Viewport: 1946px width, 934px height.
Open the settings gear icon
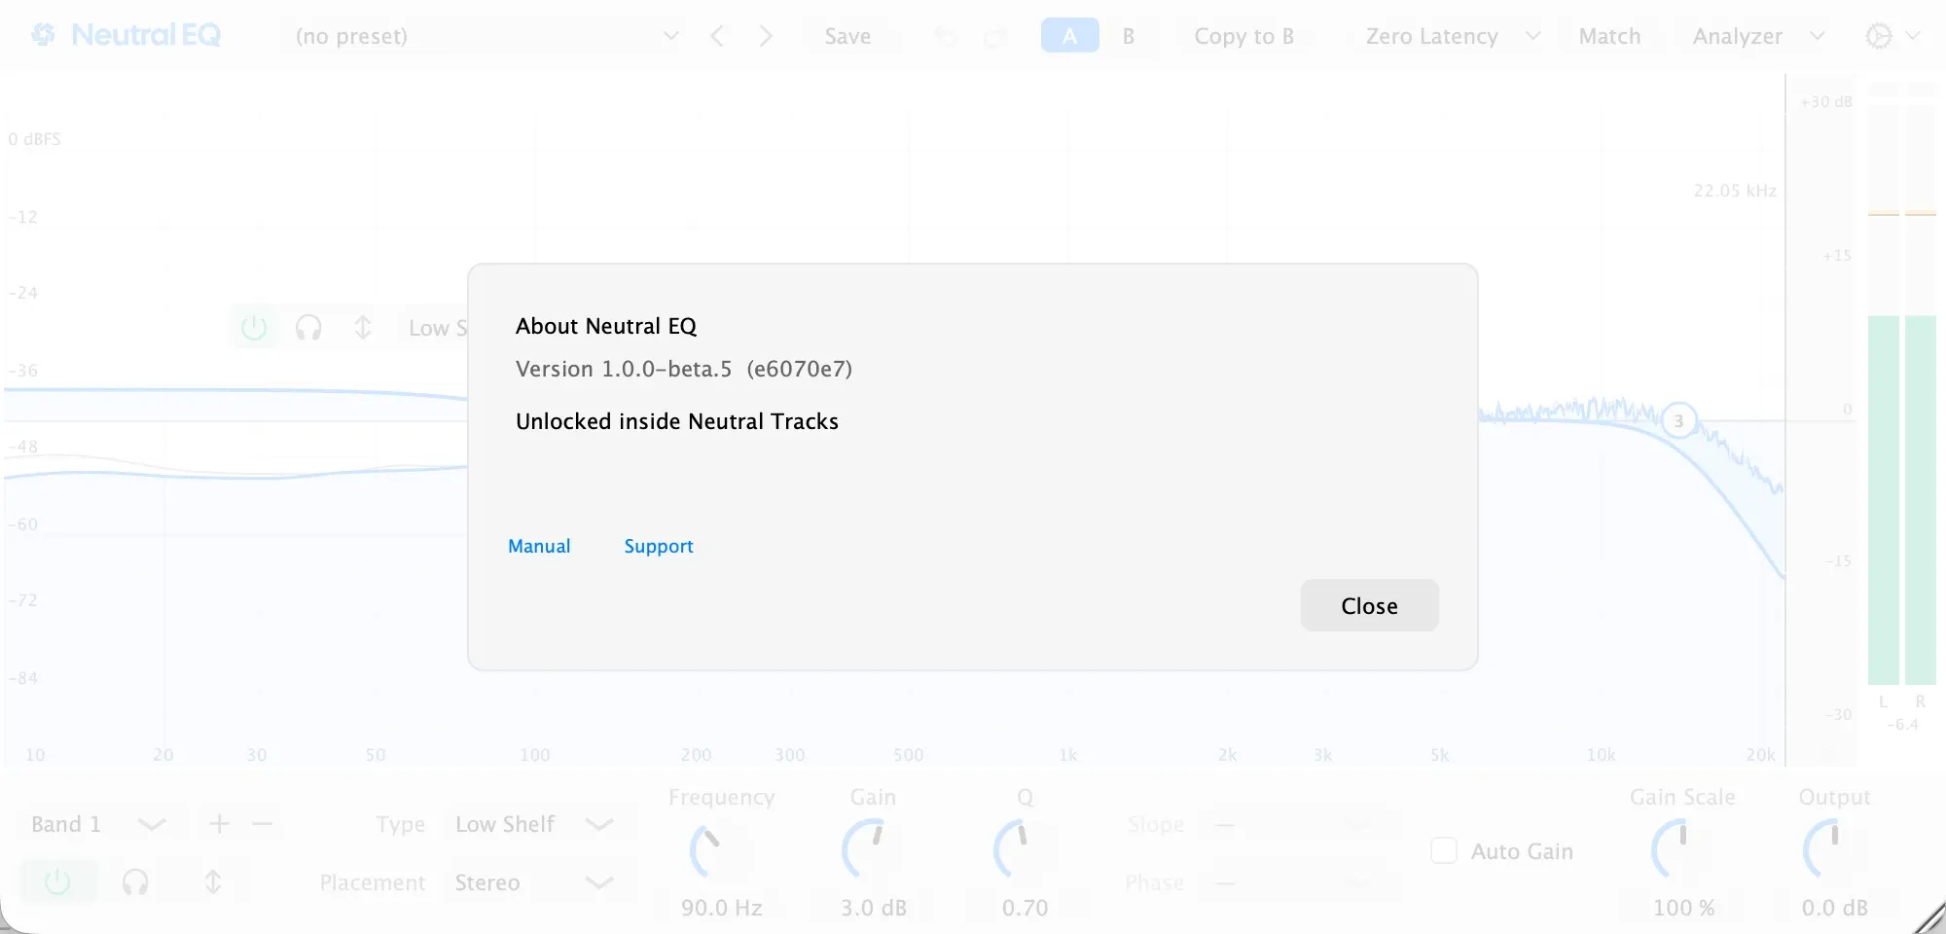tap(1879, 36)
